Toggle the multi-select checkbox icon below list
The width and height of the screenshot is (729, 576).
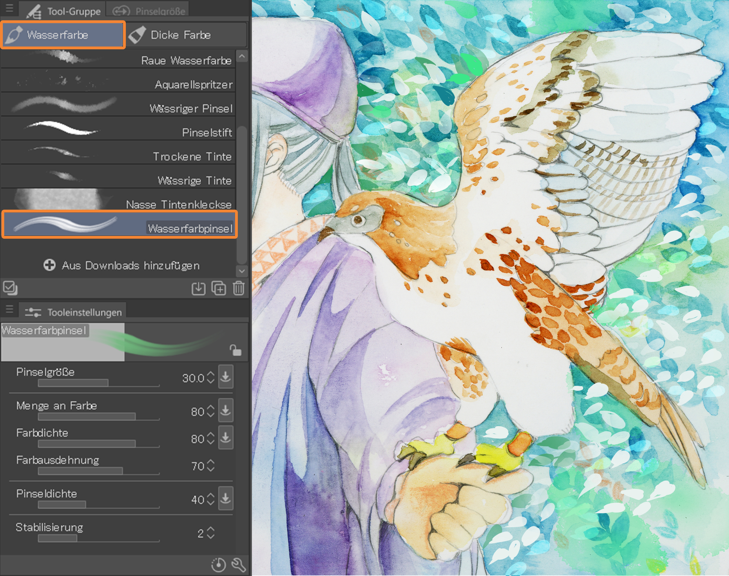10,288
